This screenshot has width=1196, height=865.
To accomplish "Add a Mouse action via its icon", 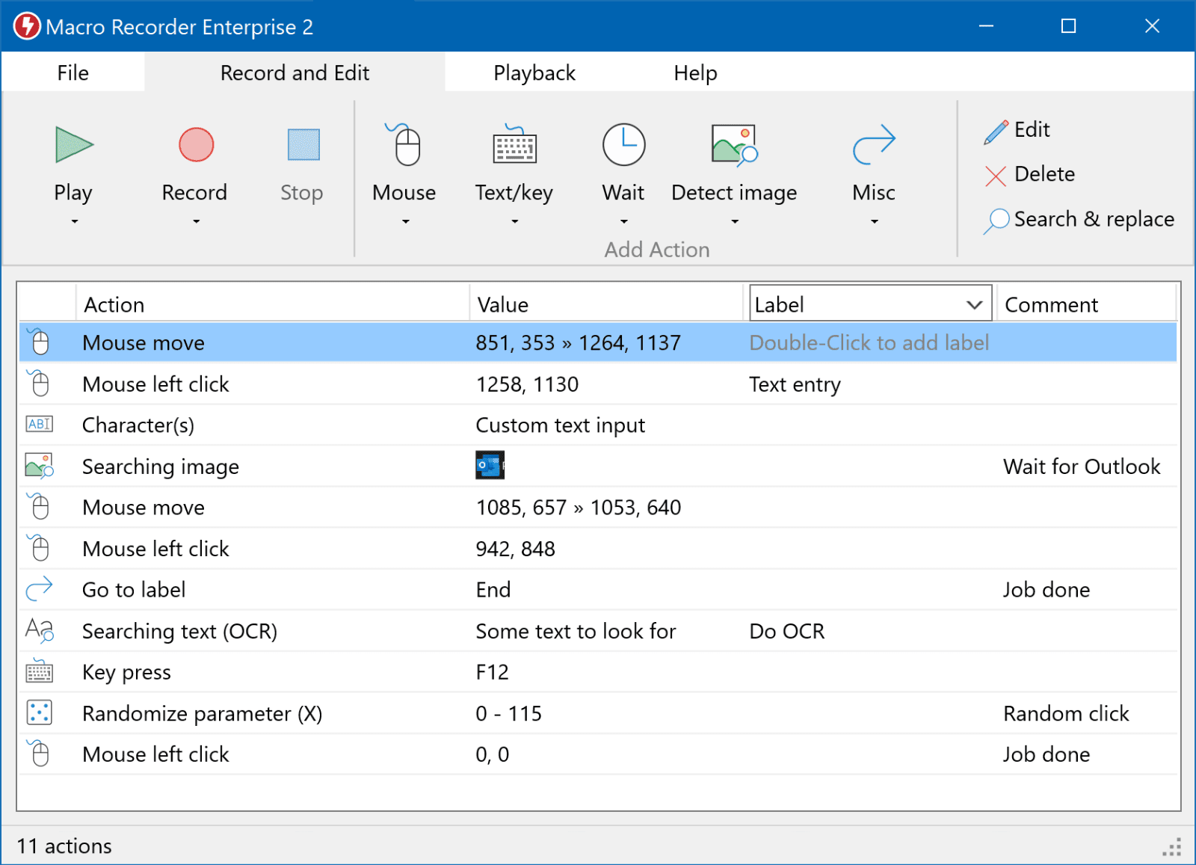I will coord(403,147).
